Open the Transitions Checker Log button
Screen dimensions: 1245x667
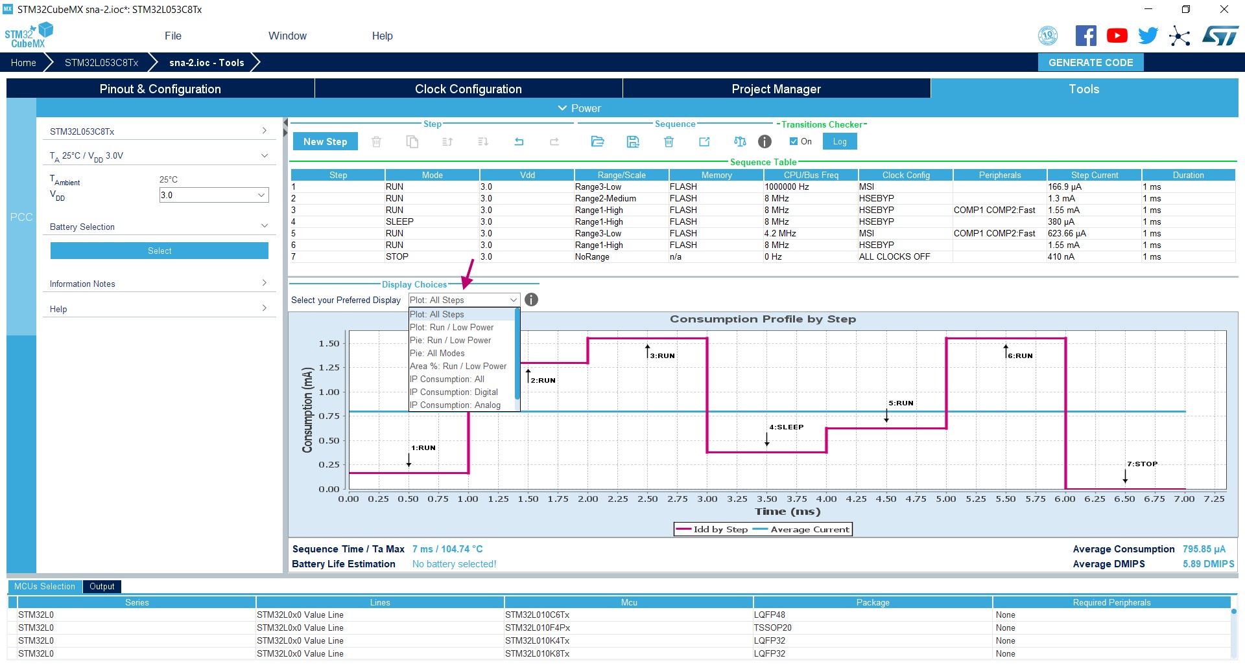coord(840,142)
